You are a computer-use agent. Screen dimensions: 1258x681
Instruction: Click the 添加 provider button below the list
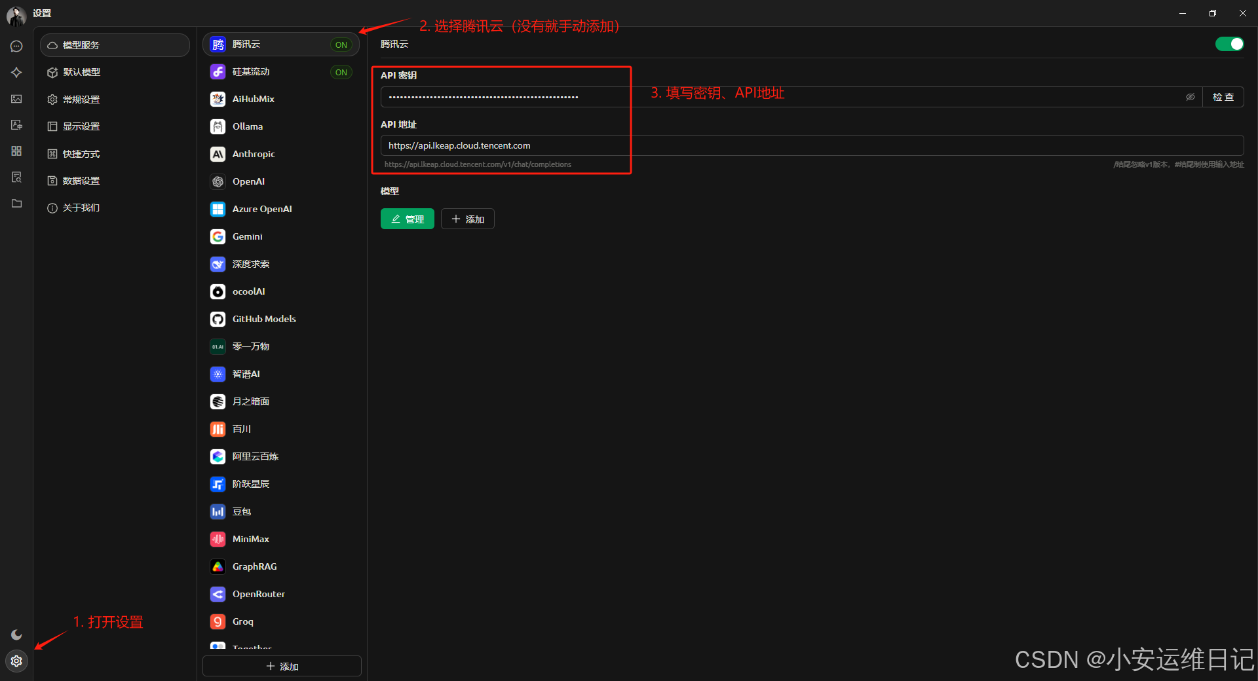pos(282,666)
